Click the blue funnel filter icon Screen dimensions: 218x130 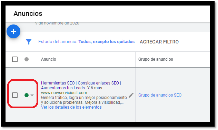pyautogui.click(x=29, y=42)
